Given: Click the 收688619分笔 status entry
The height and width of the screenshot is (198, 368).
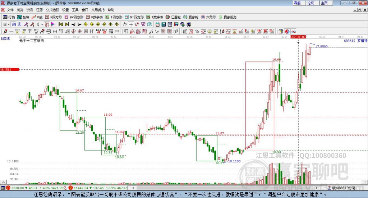Looking at the screenshot, I should point(341,188).
